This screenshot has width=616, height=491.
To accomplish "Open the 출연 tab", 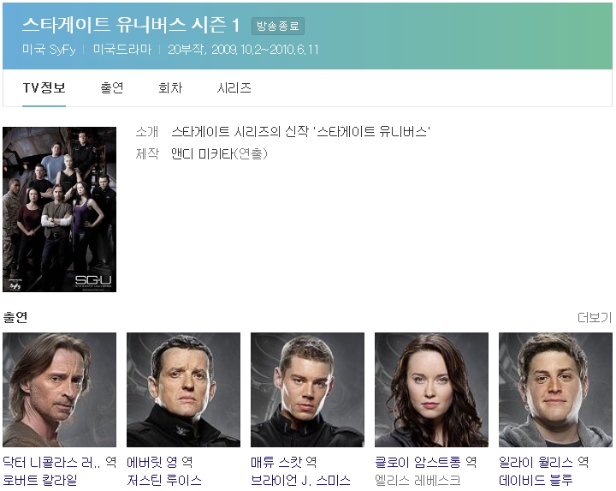I will [111, 88].
